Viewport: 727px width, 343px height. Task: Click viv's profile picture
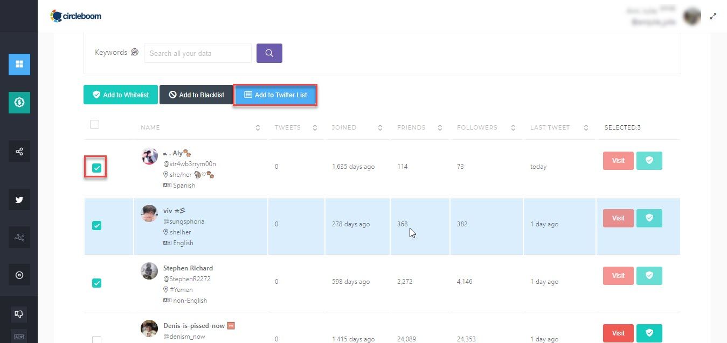pos(149,213)
